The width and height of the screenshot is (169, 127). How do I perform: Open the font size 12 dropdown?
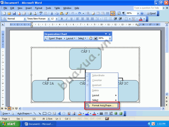[x=57, y=19]
